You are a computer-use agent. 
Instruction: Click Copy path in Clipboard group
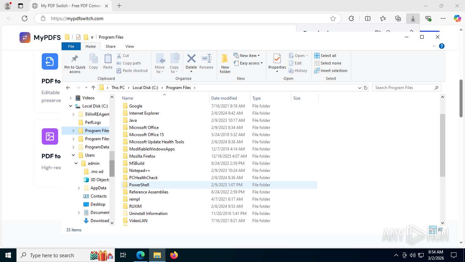point(129,63)
